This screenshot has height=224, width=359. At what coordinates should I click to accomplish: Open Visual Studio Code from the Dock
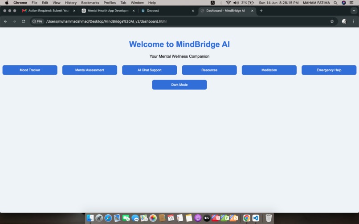coord(256,218)
